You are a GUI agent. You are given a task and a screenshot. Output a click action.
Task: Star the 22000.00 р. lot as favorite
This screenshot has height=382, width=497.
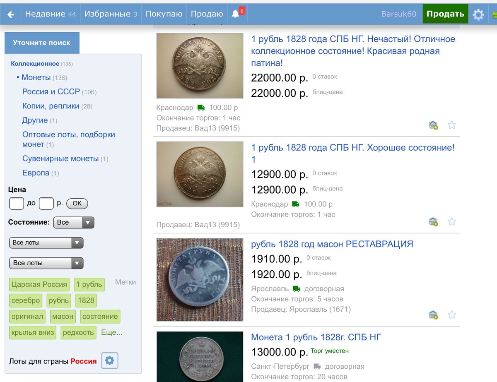(x=452, y=125)
